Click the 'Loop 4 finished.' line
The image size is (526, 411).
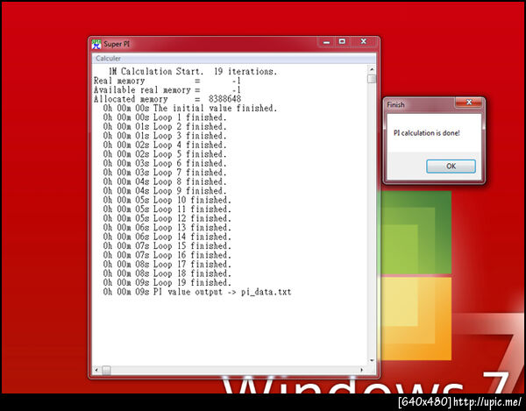165,145
